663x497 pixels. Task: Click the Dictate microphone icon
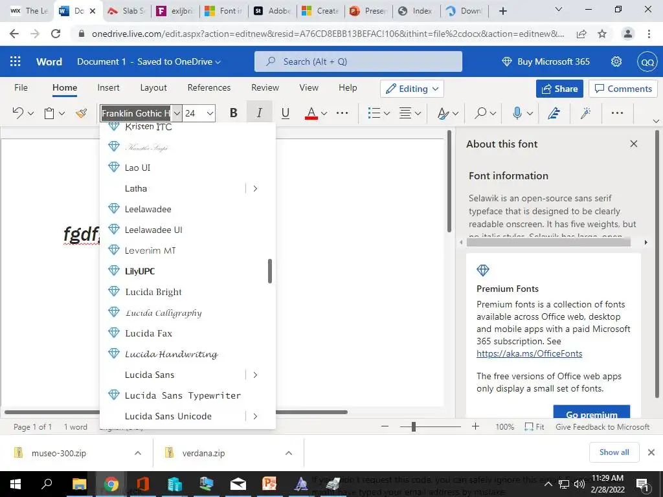[x=517, y=113]
